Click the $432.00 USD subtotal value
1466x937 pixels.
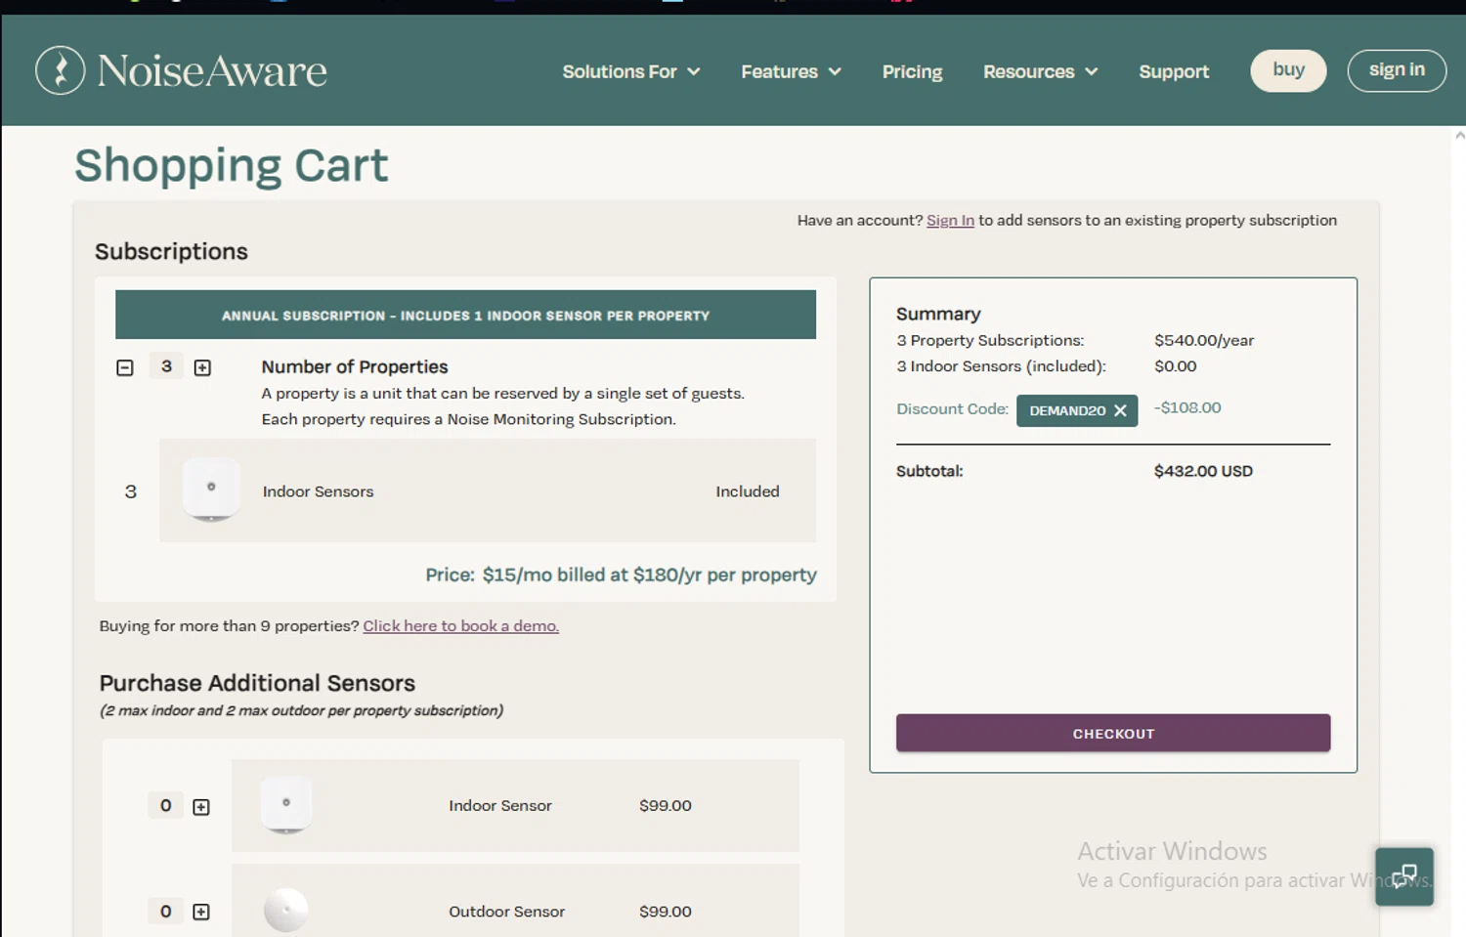click(1203, 471)
